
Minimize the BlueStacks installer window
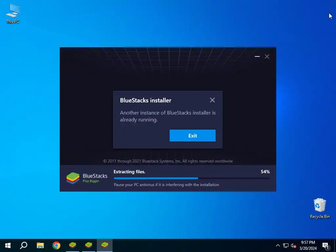[257, 56]
